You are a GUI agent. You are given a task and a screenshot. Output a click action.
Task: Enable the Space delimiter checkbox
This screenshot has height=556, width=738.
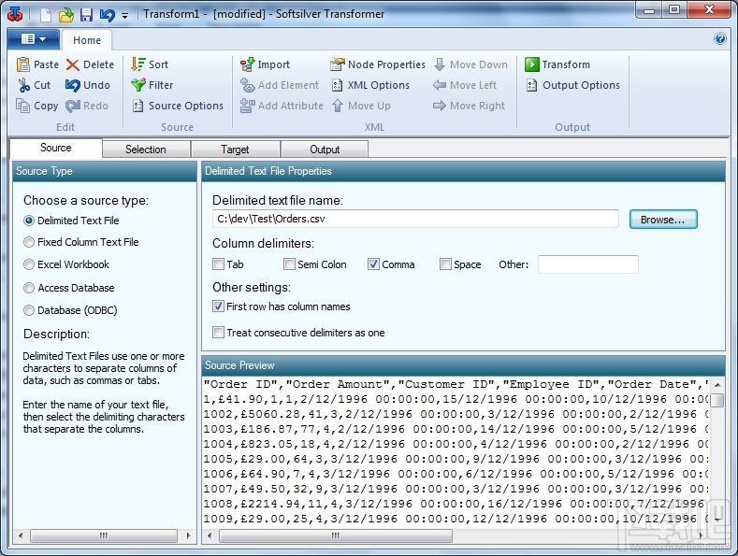pyautogui.click(x=445, y=264)
